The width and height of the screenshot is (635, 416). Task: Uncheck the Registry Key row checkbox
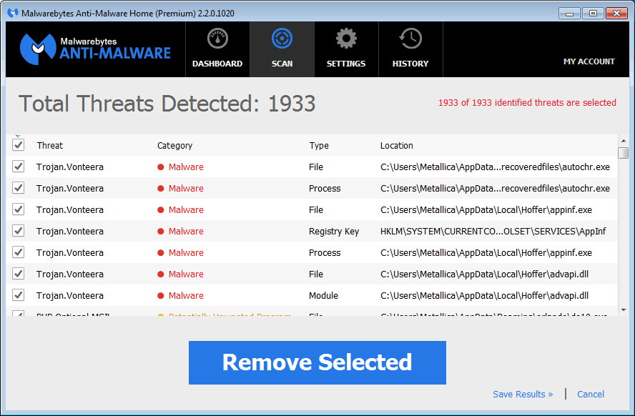pyautogui.click(x=18, y=231)
